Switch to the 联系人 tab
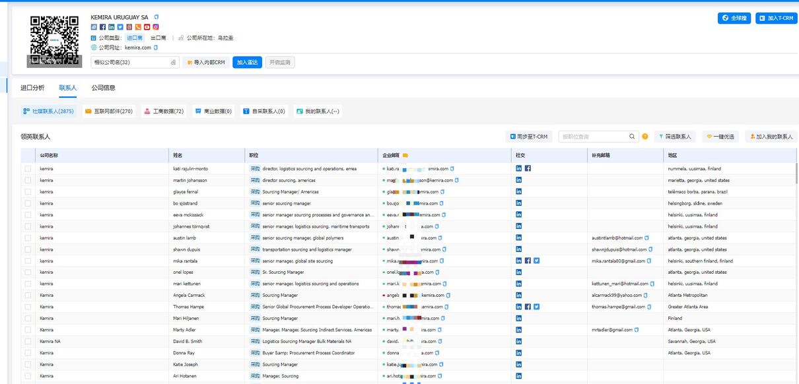Screen dimensions: 799x384 tap(67, 88)
